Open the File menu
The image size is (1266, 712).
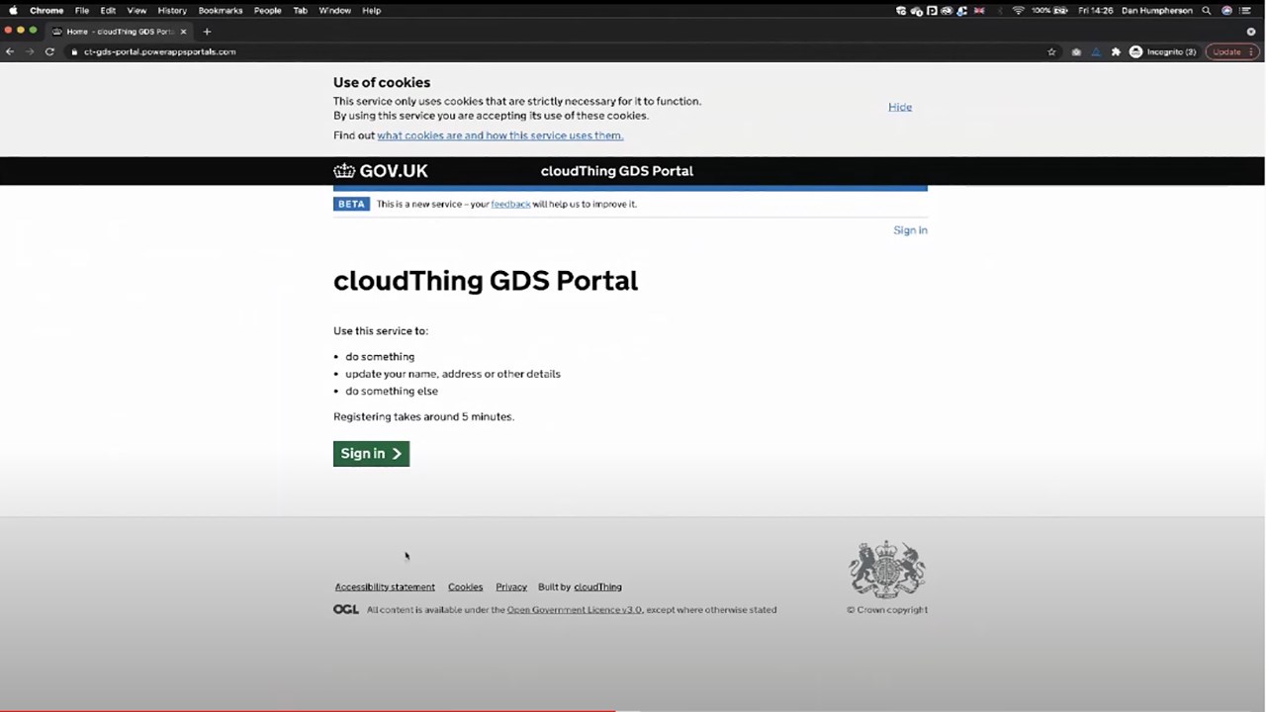(x=82, y=10)
